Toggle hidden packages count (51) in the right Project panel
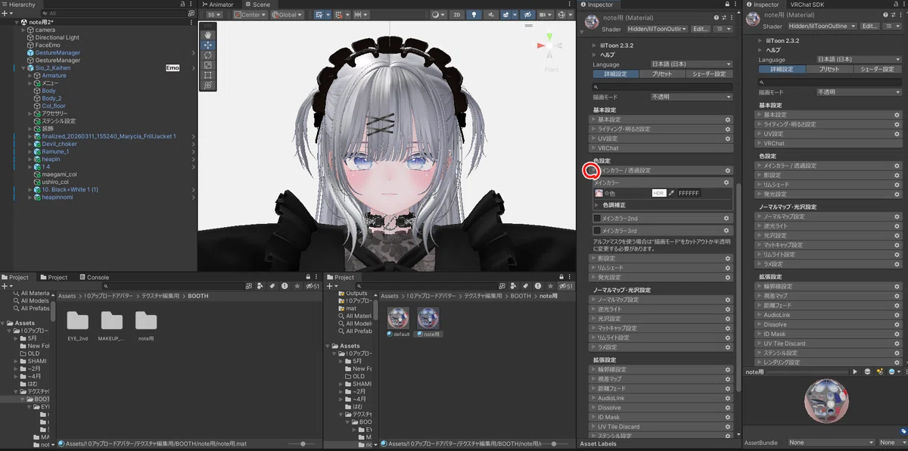 coord(564,287)
